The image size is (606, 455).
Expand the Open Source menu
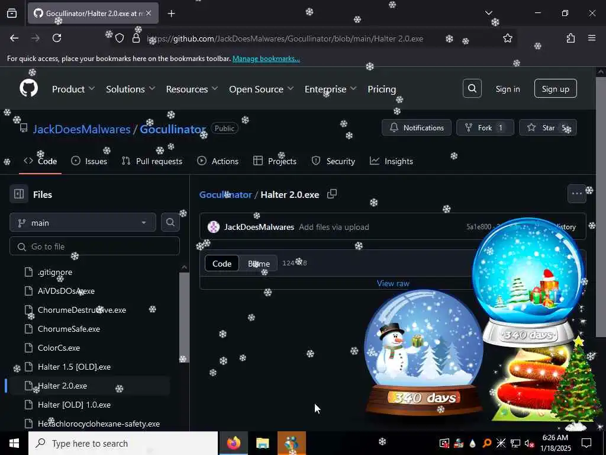(262, 89)
